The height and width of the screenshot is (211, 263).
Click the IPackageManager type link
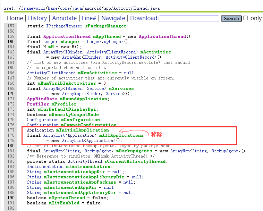coord(64,26)
